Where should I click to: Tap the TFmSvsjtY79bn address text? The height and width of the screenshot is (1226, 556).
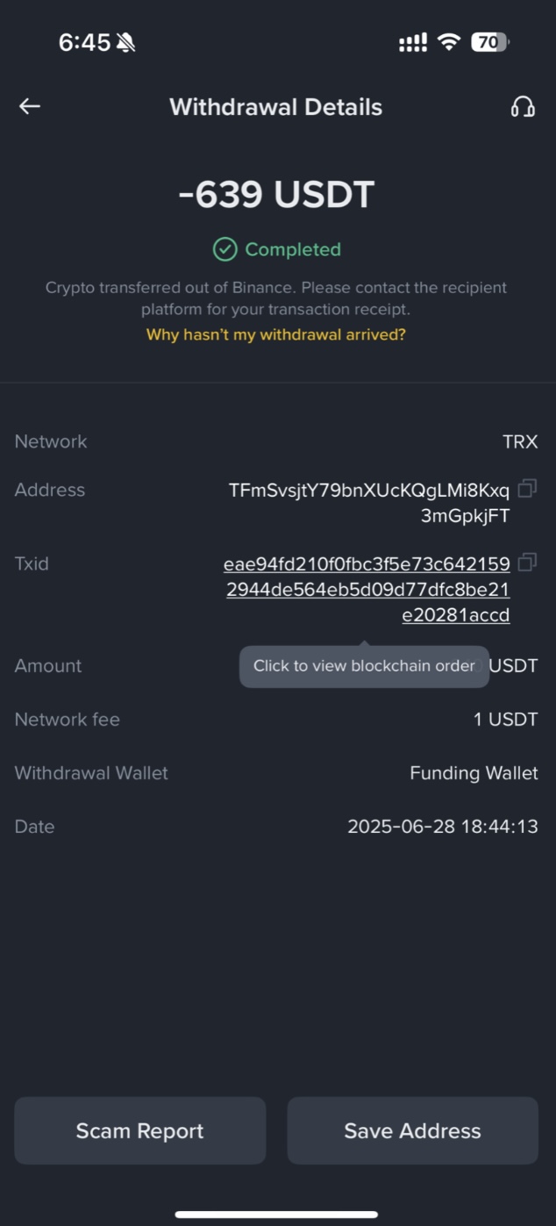[x=369, y=503]
